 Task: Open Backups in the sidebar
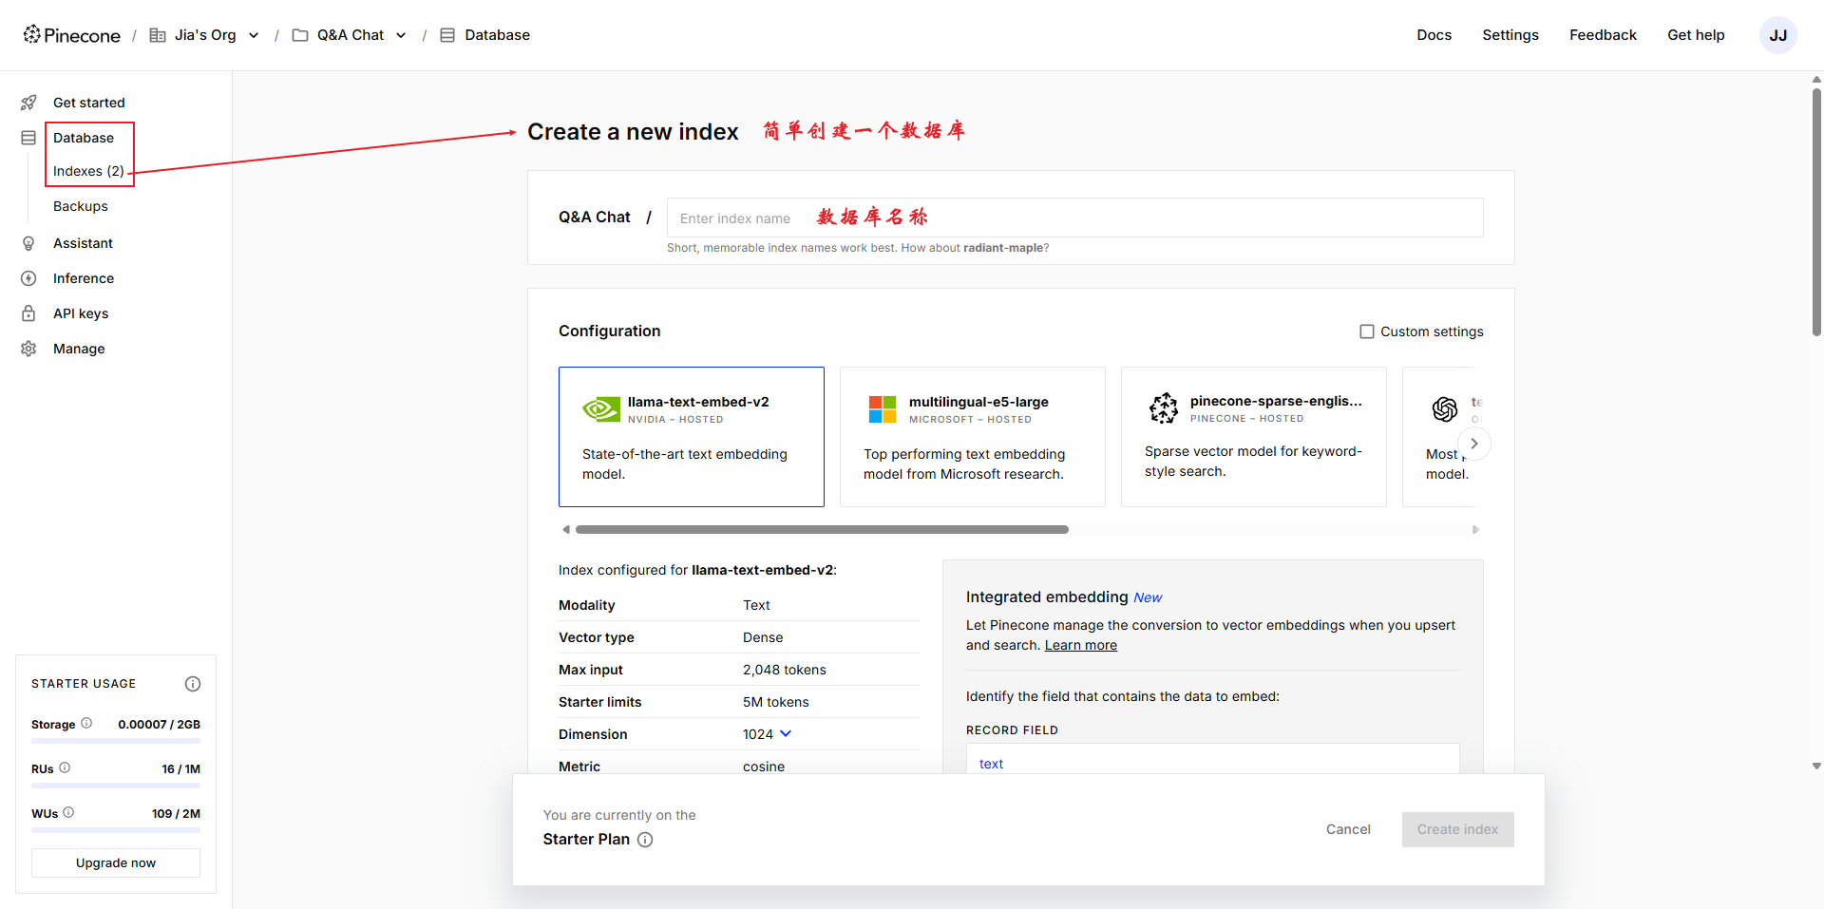click(x=81, y=206)
